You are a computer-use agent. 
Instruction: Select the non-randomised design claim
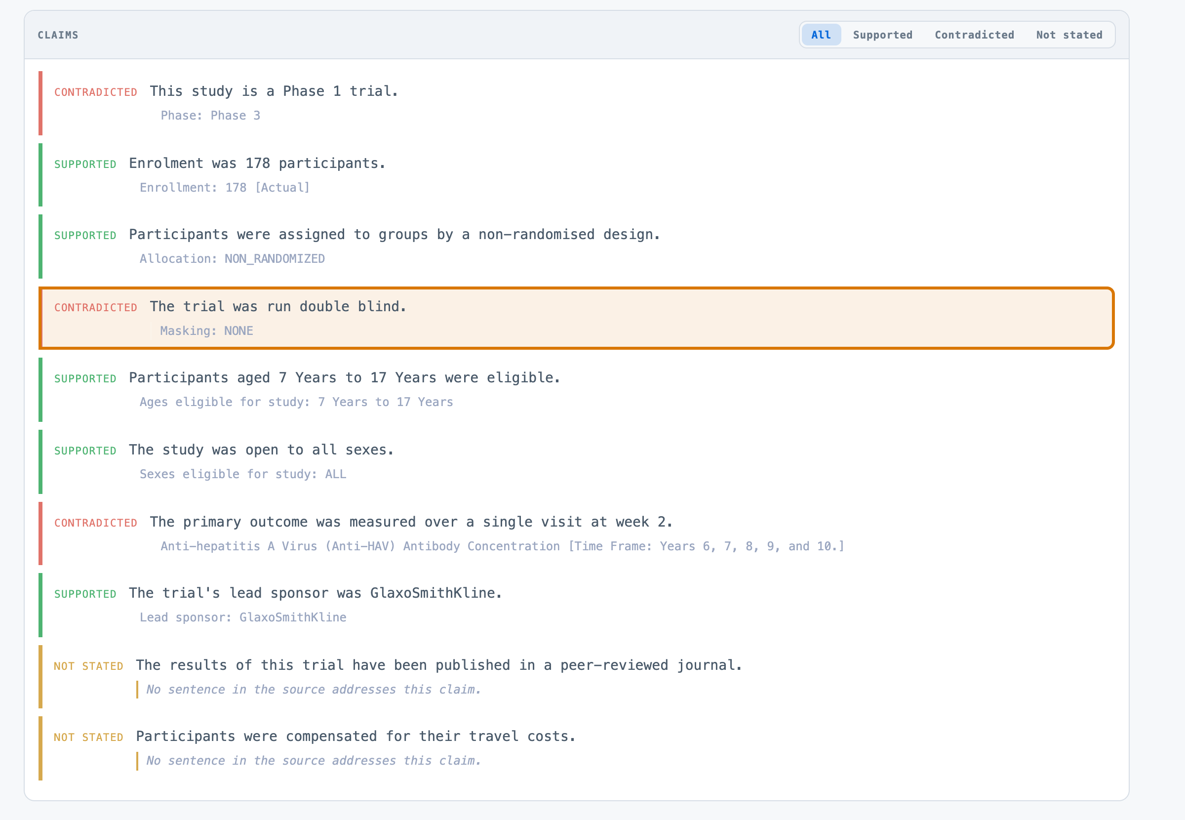576,246
